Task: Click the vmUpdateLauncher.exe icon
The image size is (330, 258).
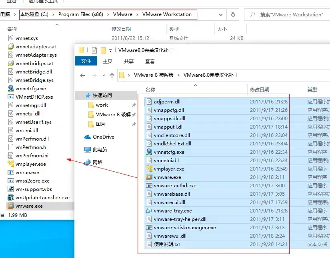Action: point(11,197)
